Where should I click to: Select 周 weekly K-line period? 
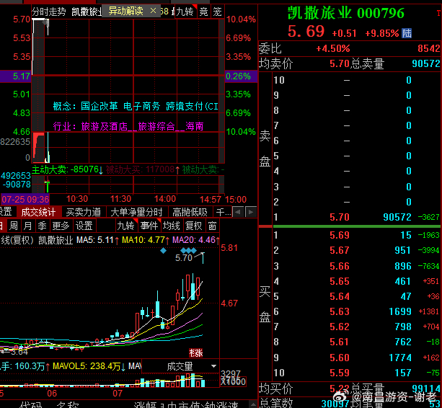point(14,226)
